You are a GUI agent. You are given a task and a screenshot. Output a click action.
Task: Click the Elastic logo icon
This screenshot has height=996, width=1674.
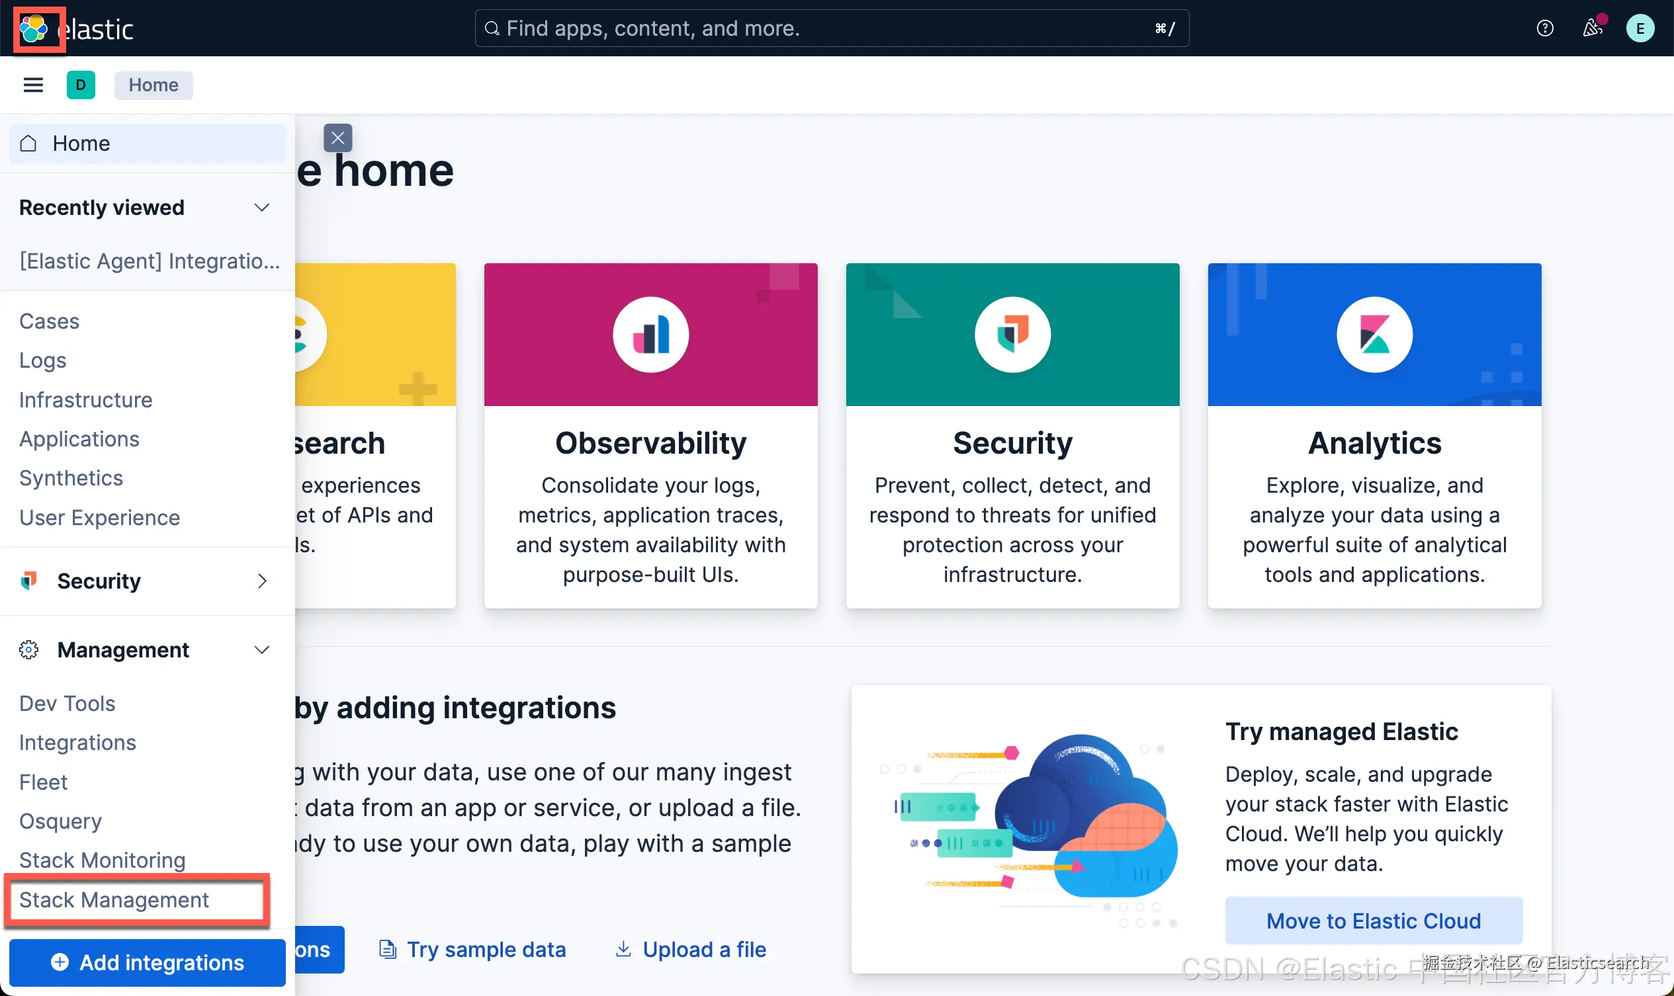point(34,28)
